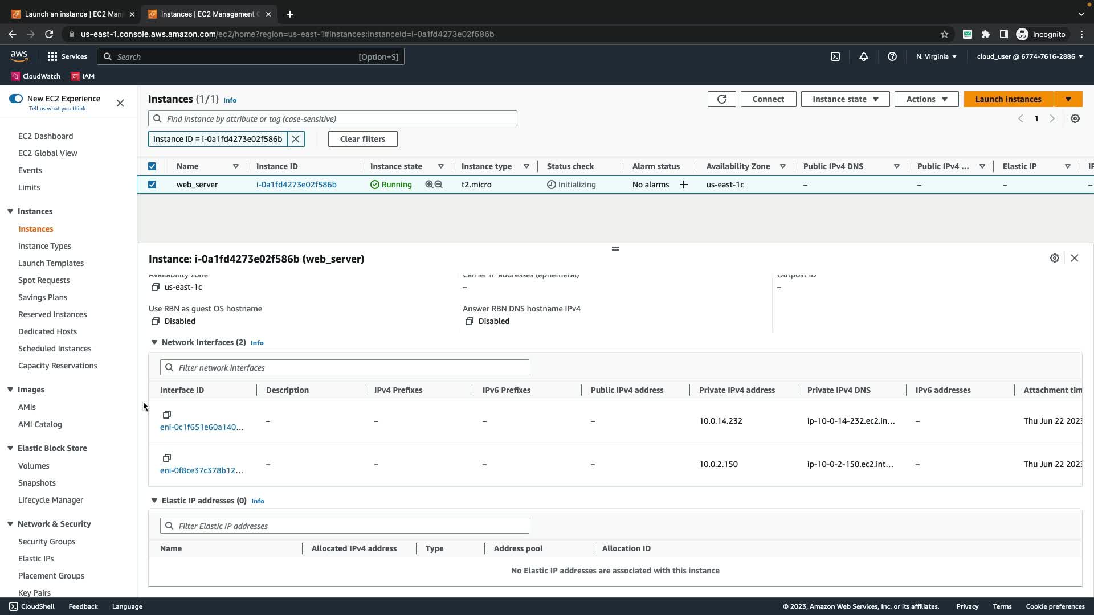This screenshot has height=615, width=1094.
Task: Open the table preferences gear icon
Action: coord(1075,118)
